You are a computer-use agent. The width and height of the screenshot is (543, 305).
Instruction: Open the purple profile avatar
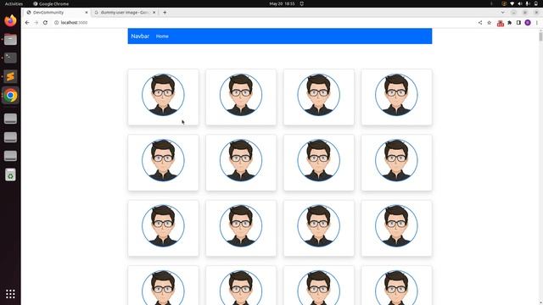528,23
